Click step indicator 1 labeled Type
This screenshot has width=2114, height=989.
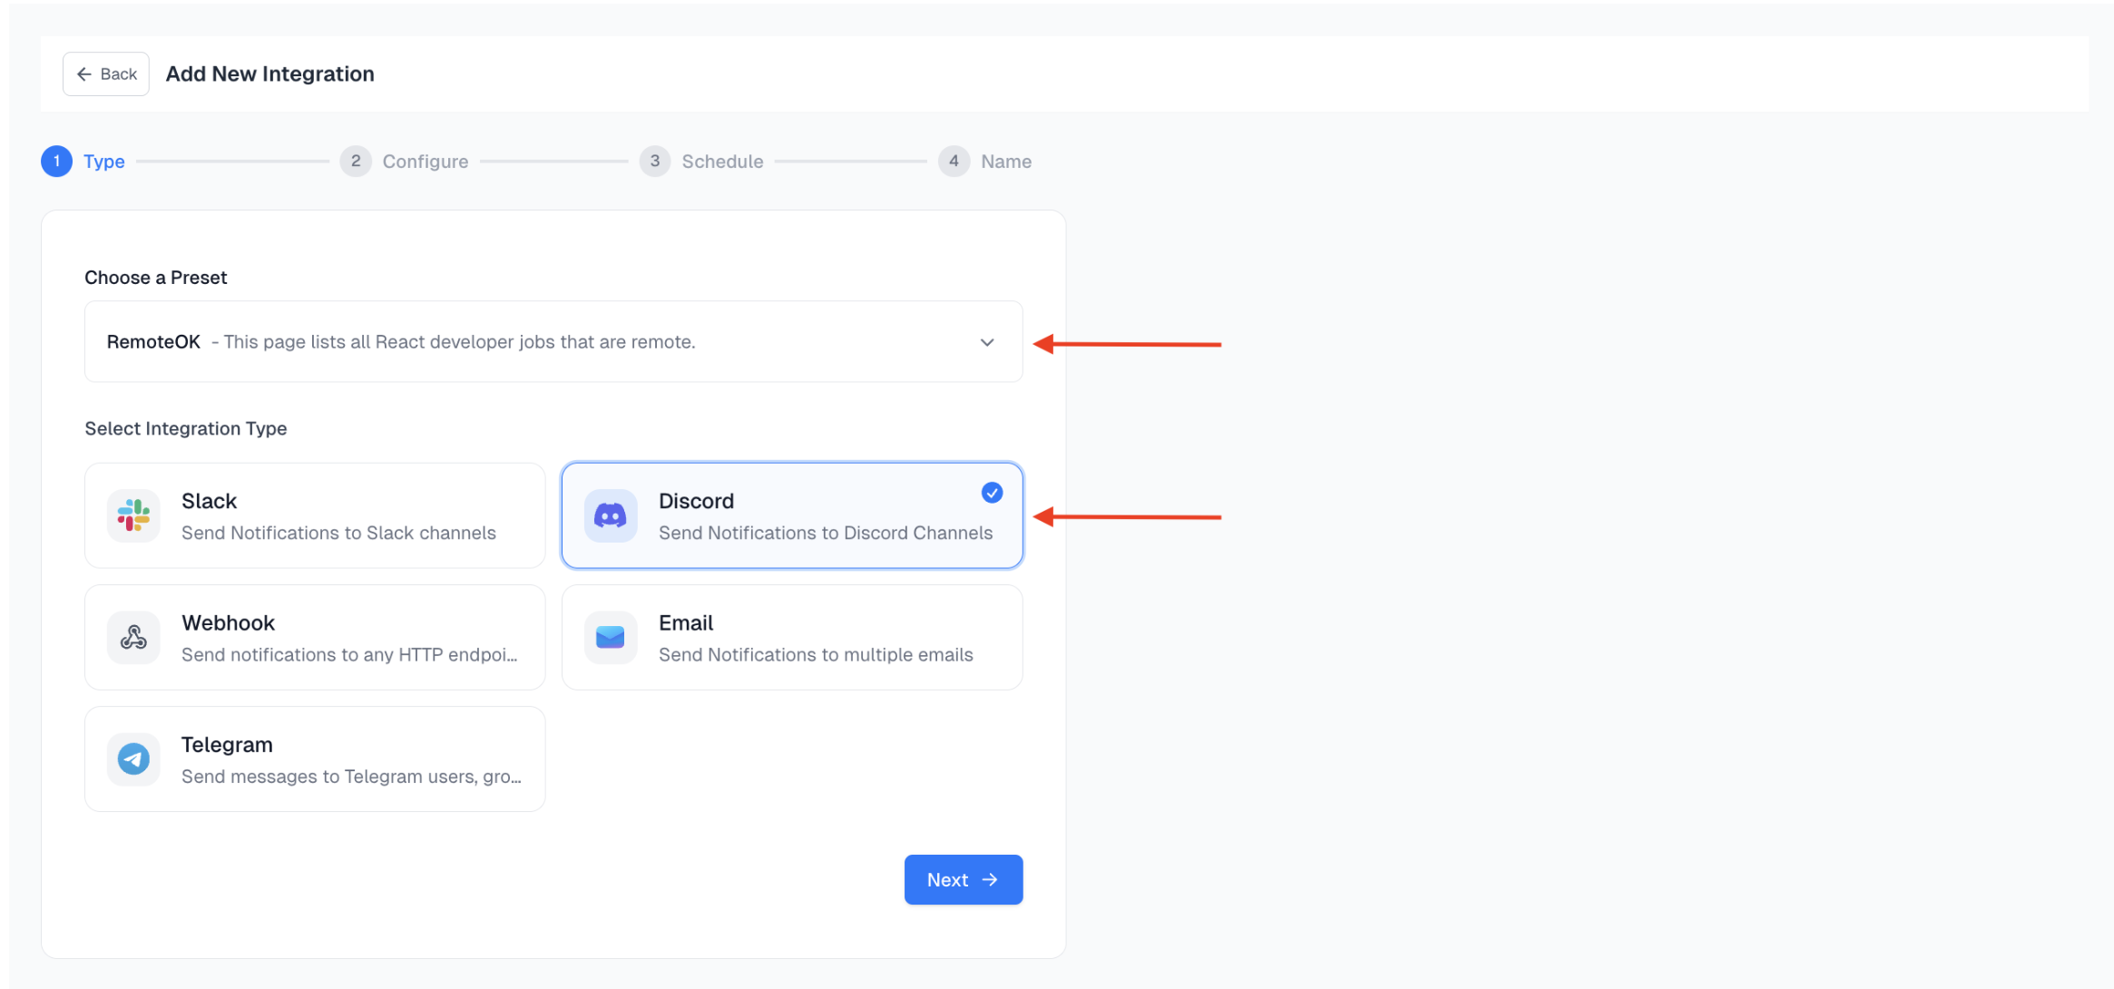pos(56,161)
